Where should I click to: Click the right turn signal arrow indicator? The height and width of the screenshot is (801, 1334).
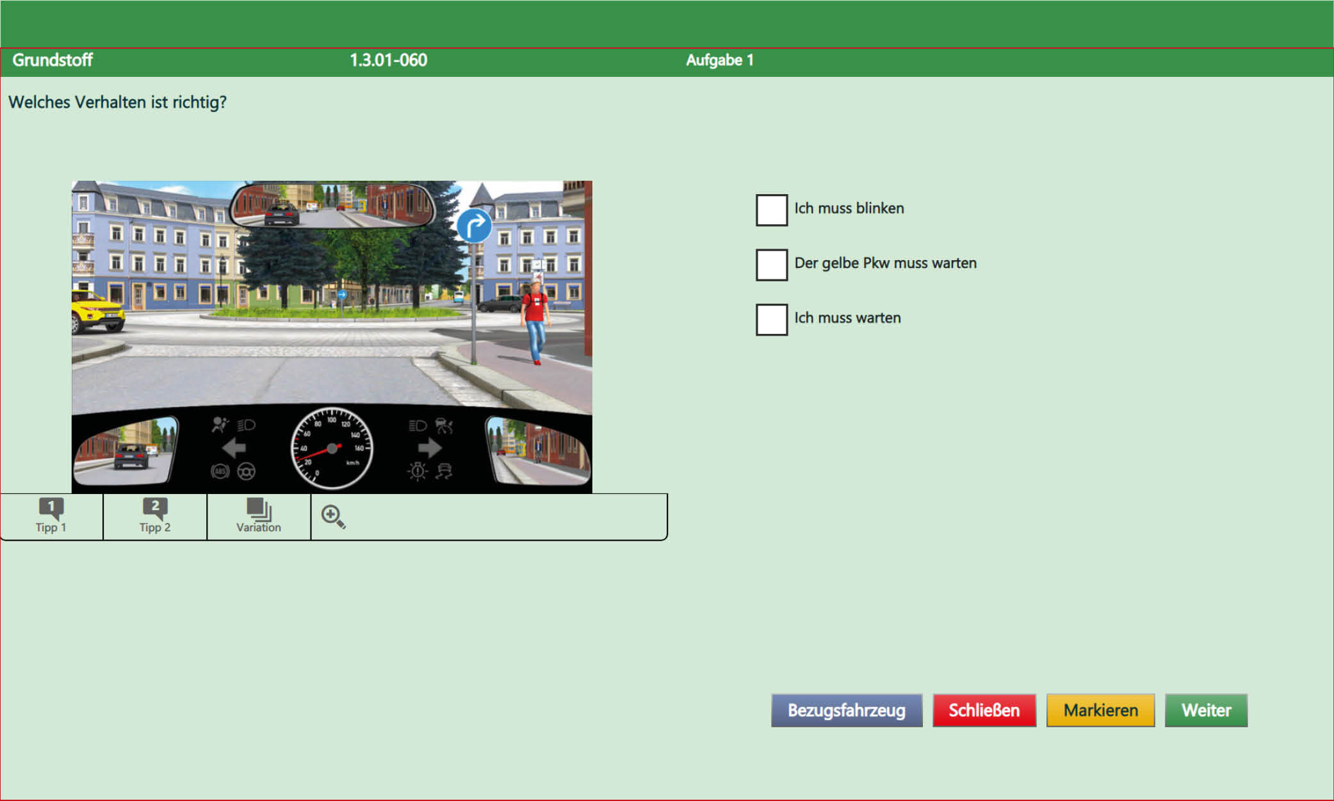(430, 448)
